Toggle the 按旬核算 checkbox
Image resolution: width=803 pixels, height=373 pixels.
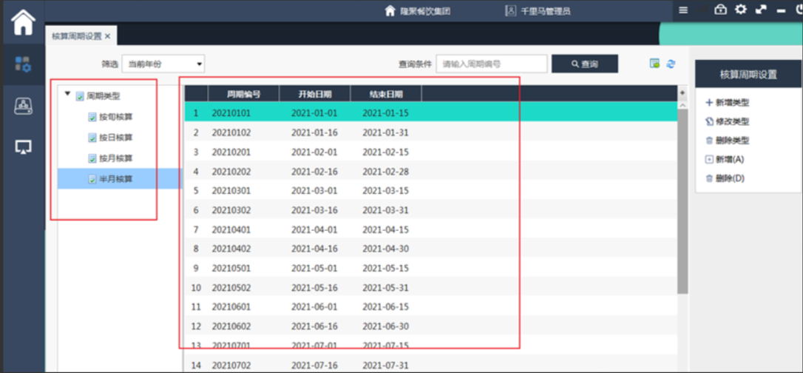[92, 117]
